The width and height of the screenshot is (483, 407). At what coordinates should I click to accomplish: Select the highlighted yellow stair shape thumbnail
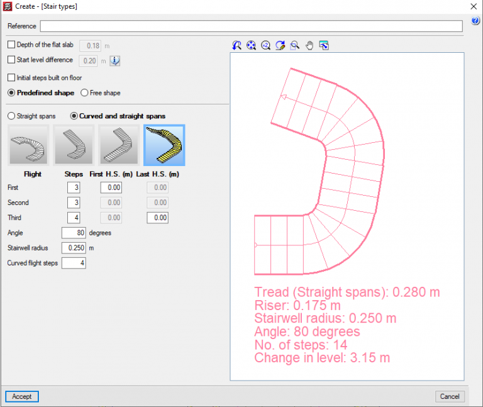pos(164,145)
